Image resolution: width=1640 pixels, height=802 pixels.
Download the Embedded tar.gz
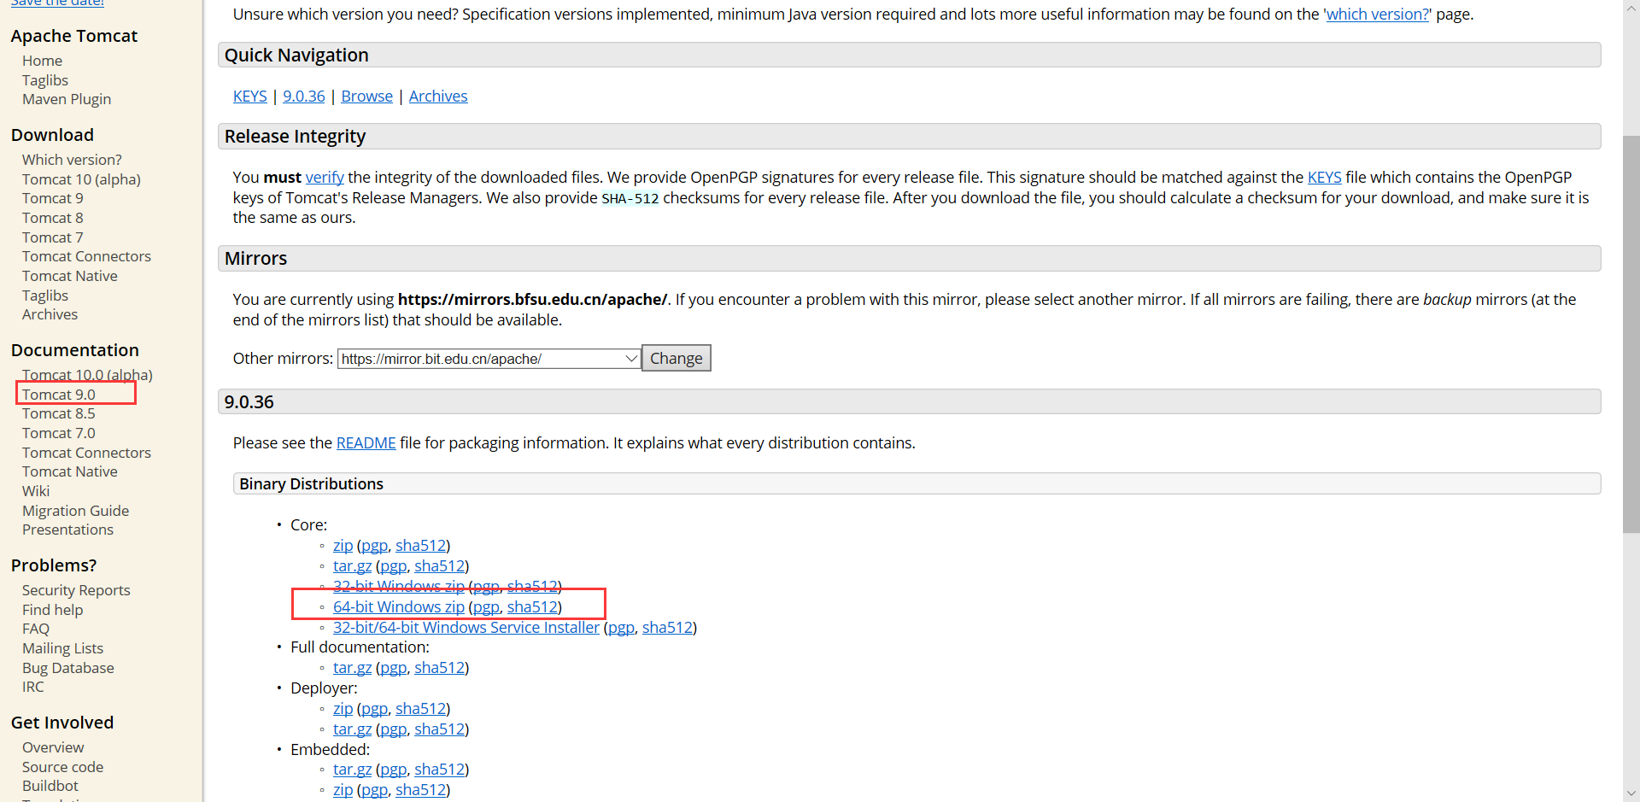353,770
